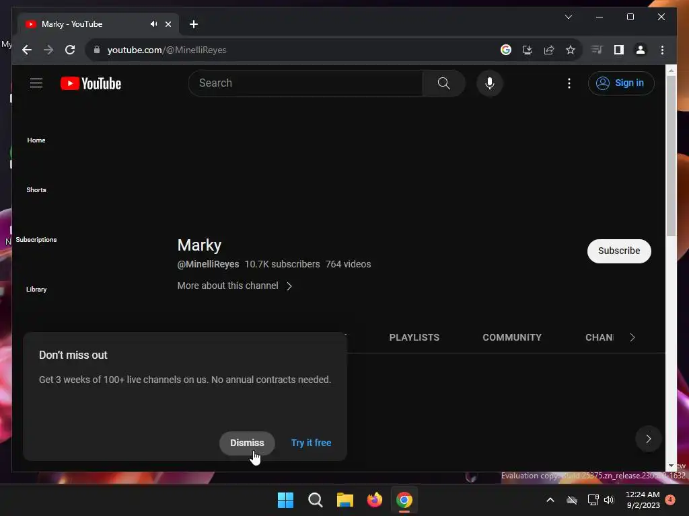Open YouTube settings three-dot menu
Image resolution: width=689 pixels, height=516 pixels.
pyautogui.click(x=569, y=83)
